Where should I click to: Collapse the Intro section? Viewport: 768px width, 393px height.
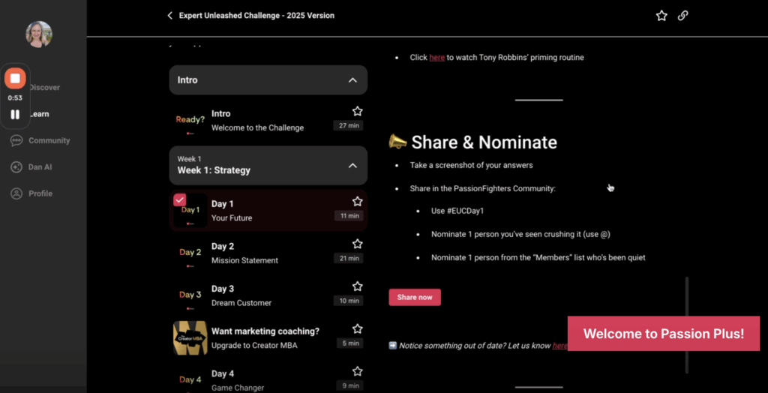click(x=352, y=80)
